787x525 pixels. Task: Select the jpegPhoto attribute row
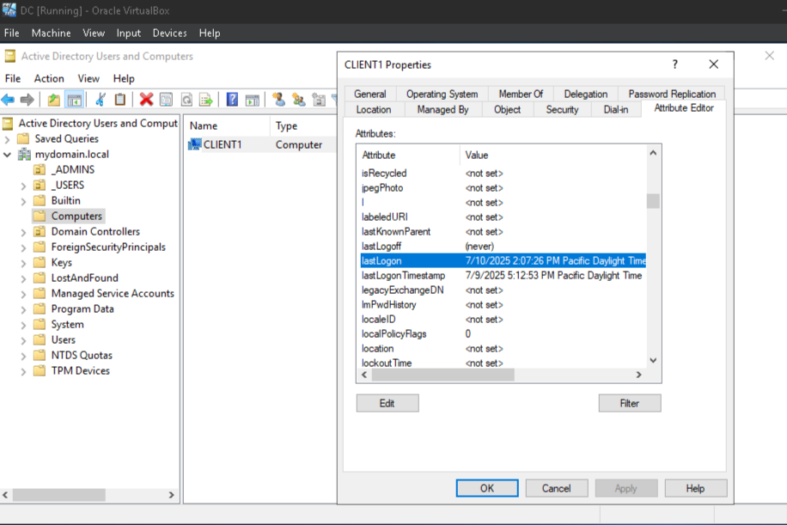click(503, 187)
